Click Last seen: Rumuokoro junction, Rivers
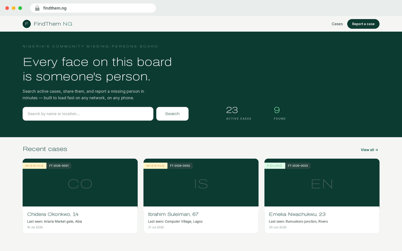This screenshot has width=402, height=251. click(x=298, y=222)
